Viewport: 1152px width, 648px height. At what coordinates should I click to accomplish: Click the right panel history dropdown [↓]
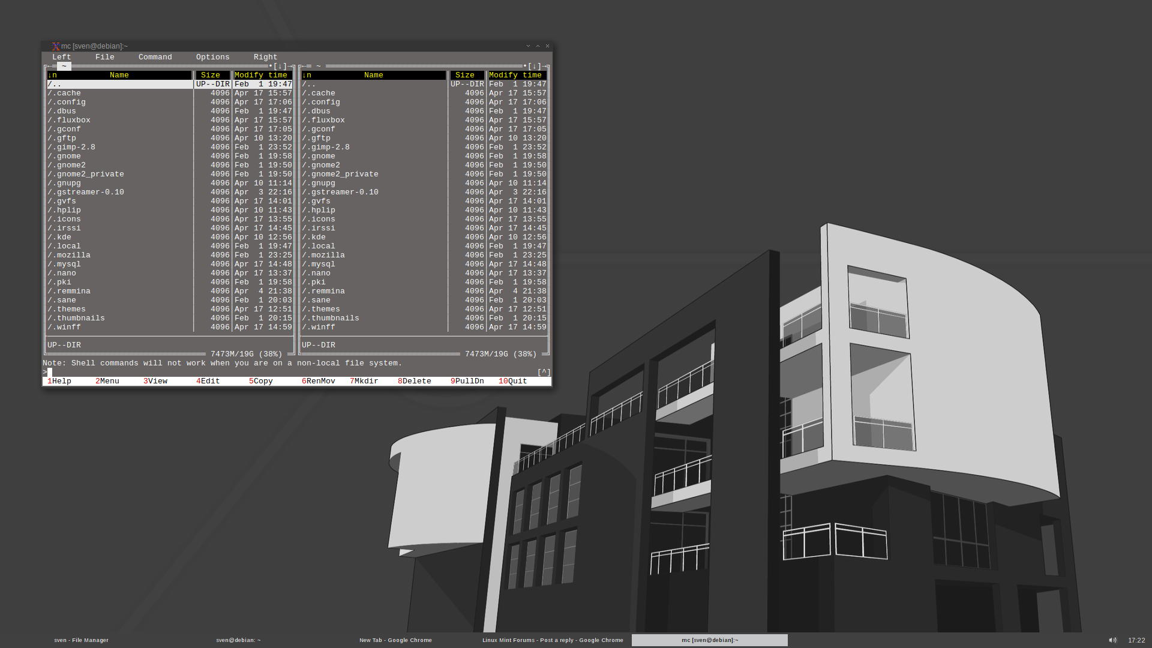coord(535,66)
